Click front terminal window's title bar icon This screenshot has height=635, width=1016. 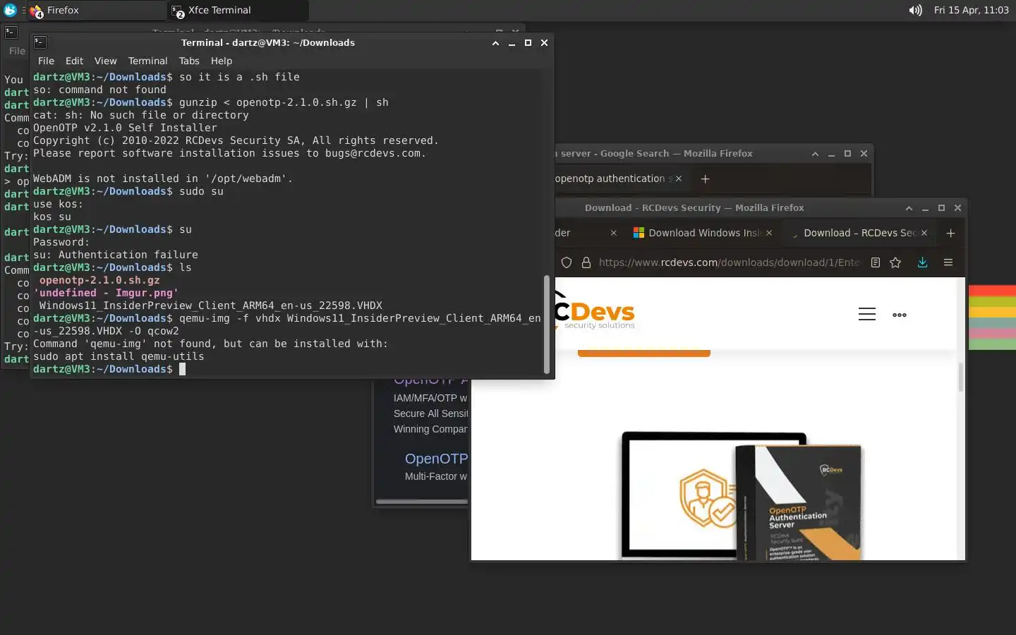(40, 42)
